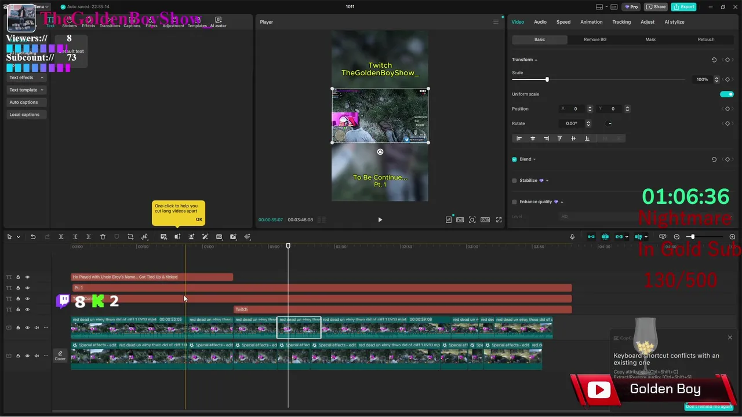
Task: Click the rotate dial knob
Action: [609, 123]
